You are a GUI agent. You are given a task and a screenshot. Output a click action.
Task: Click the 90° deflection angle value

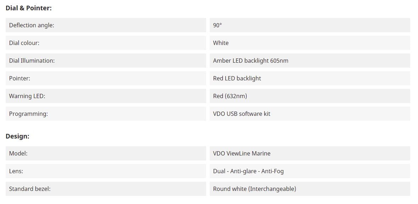pos(218,25)
